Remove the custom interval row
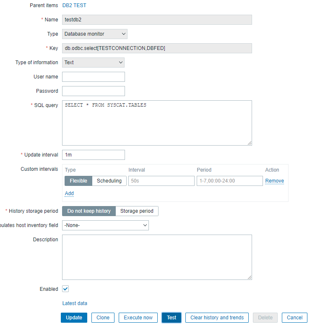320x329 pixels. [x=274, y=181]
